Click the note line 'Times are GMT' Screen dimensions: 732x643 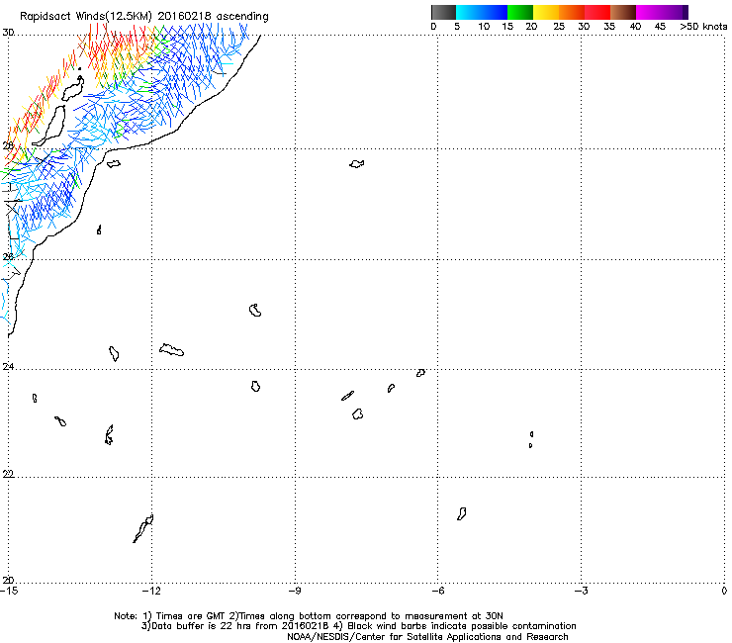[x=191, y=616]
